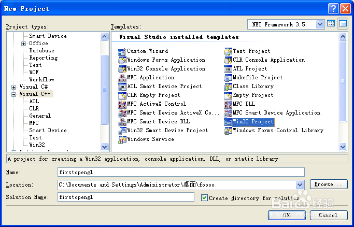Select the Custom Wizard template icon
354x227 pixels.
[x=122, y=52]
